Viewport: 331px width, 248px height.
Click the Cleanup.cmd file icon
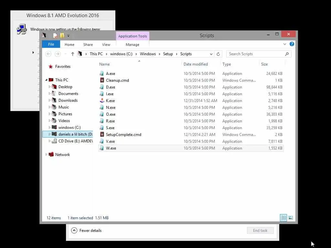pos(102,80)
